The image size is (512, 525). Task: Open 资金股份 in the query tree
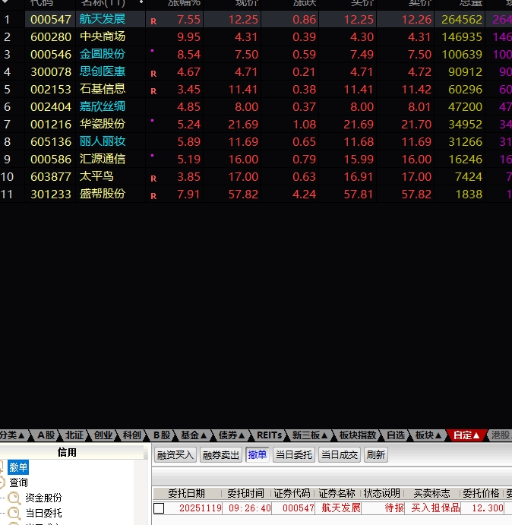[43, 498]
